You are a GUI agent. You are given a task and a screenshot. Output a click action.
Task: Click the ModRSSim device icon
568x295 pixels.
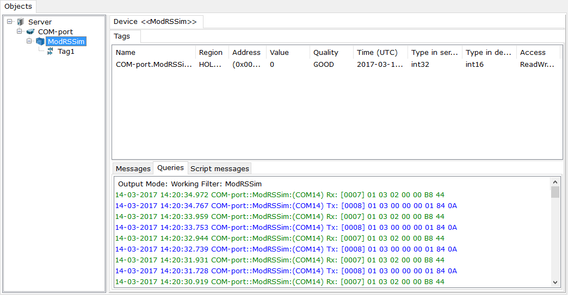tap(40, 42)
